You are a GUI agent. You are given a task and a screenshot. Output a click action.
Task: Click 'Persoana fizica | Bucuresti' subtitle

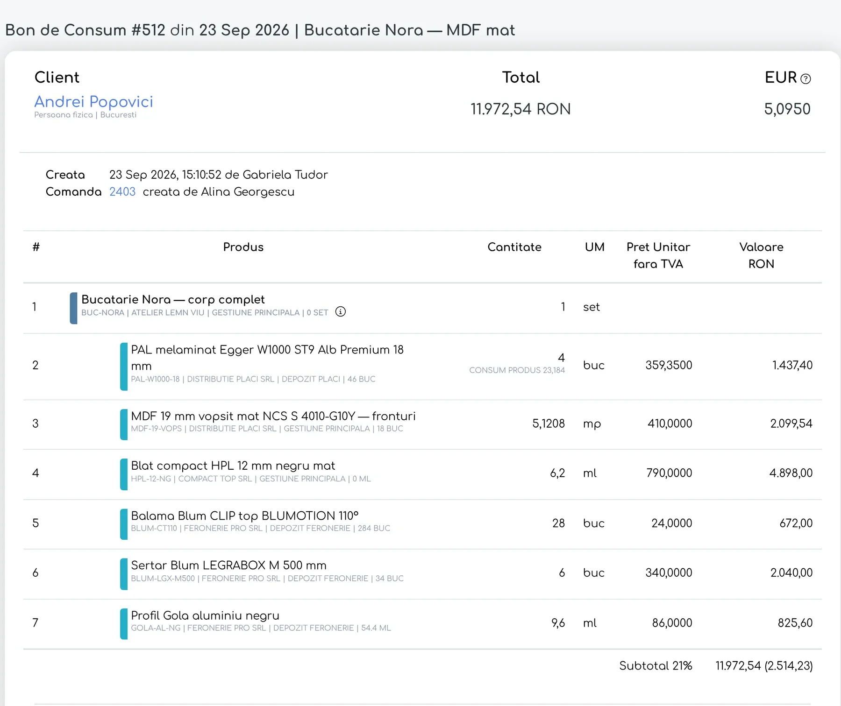click(85, 115)
